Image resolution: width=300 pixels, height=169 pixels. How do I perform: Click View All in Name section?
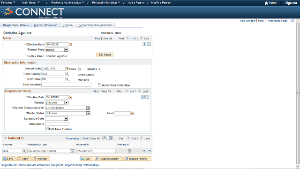click(x=107, y=38)
